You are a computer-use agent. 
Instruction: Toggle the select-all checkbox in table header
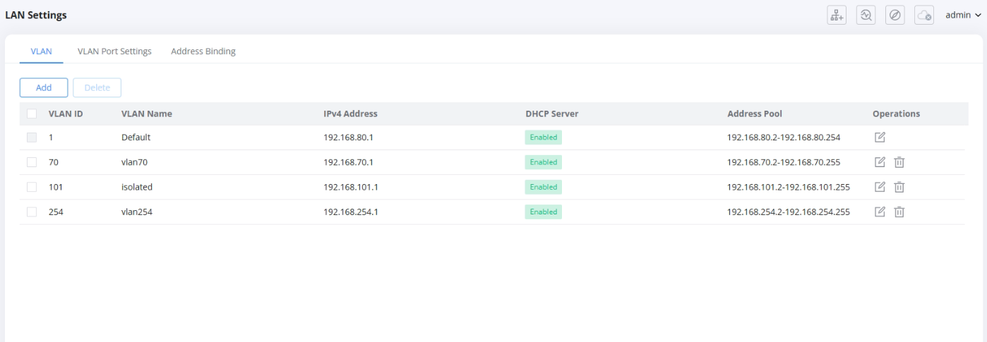tap(32, 114)
